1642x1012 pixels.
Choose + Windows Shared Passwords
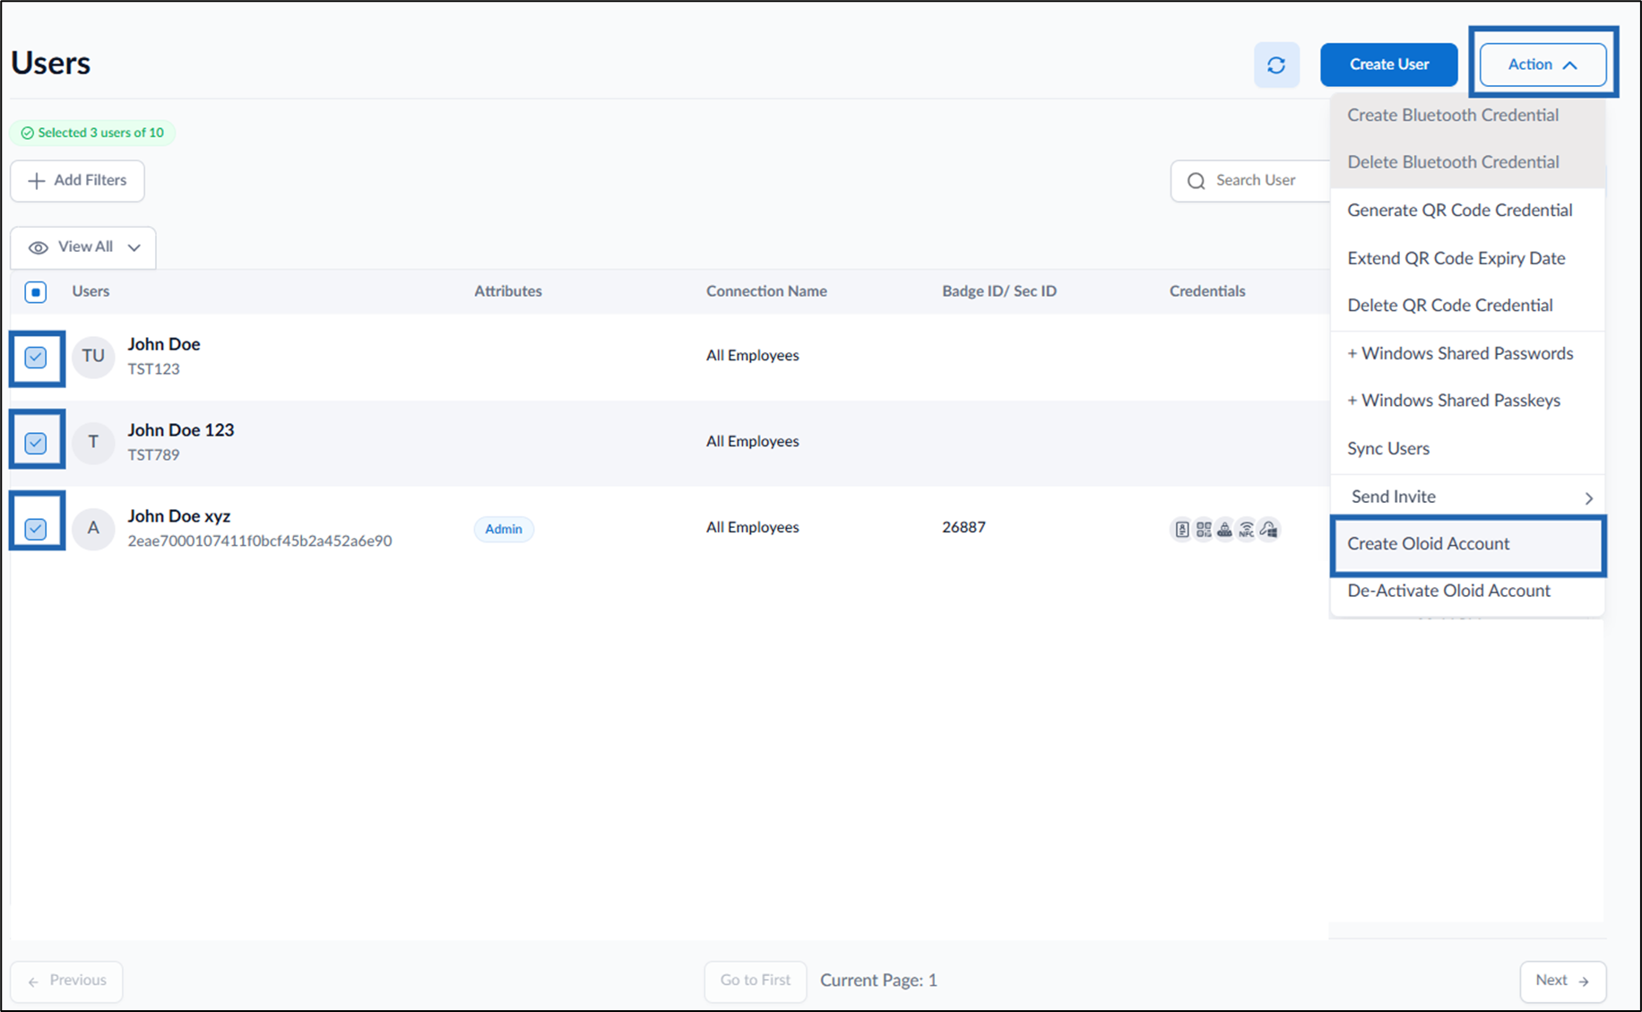point(1467,353)
